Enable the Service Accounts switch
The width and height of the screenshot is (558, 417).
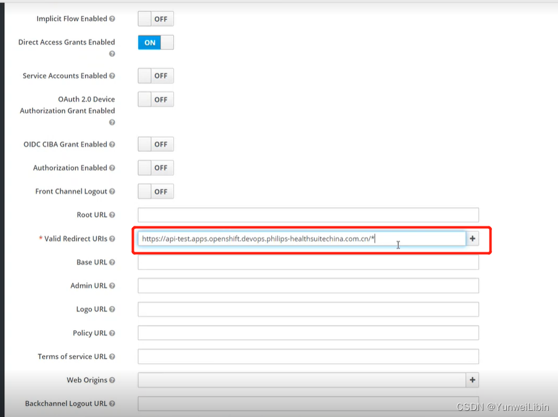(156, 76)
